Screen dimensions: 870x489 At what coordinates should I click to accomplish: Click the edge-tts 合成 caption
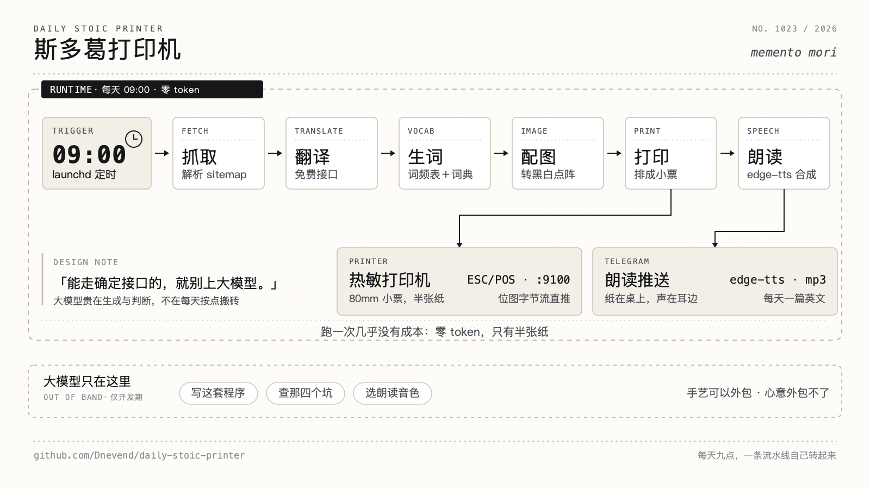point(781,174)
